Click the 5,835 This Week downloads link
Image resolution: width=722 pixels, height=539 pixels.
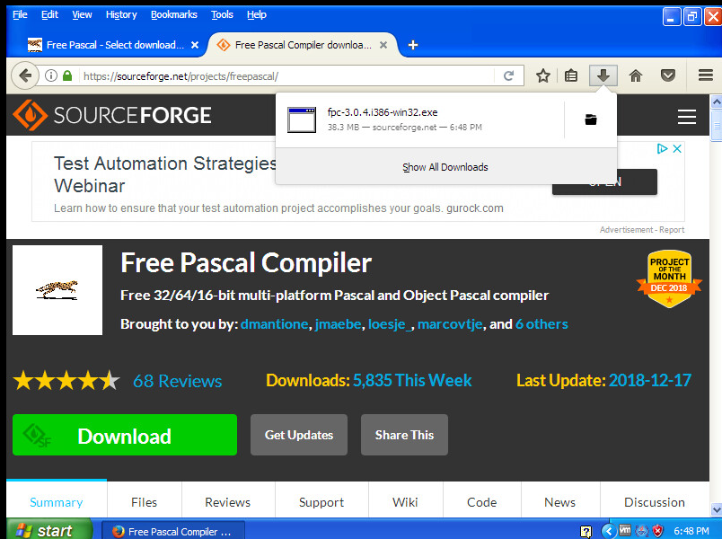[412, 381]
